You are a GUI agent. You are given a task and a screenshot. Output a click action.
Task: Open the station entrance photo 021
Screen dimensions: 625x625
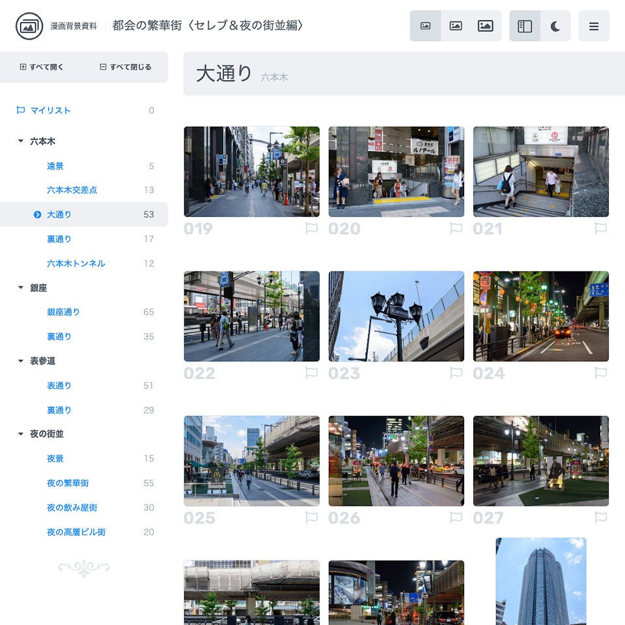tap(540, 172)
